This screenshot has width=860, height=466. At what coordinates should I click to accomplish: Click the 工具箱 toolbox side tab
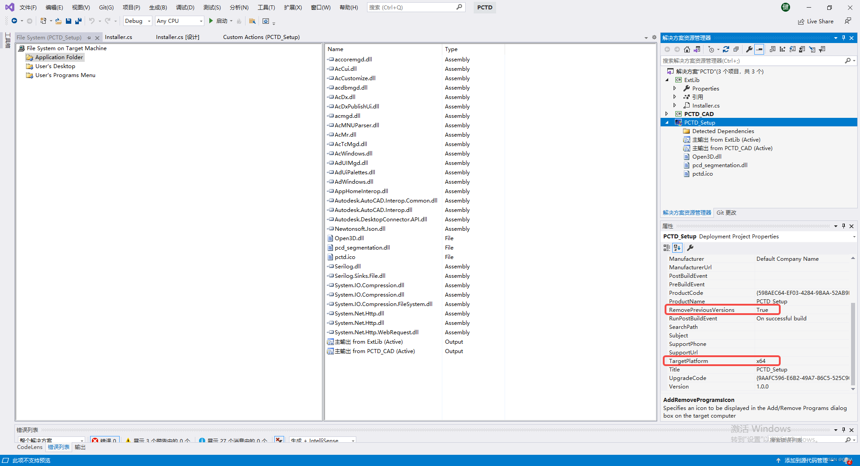click(x=8, y=40)
